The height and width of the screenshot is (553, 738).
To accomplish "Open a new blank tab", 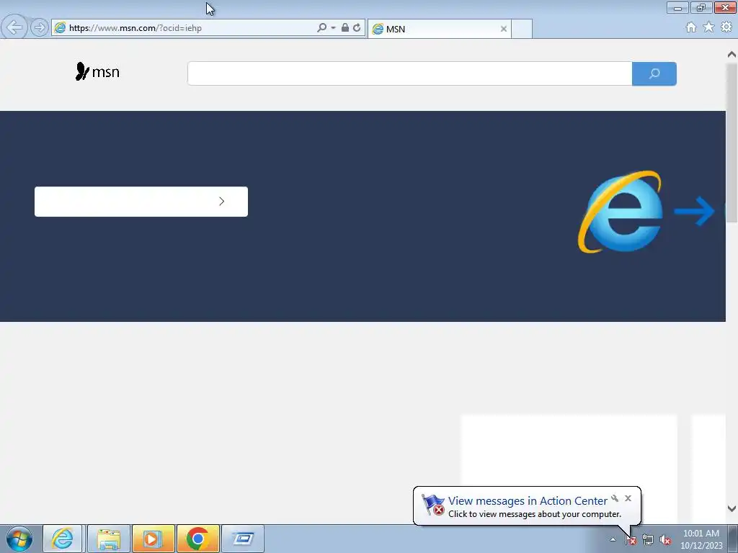I will coord(522,29).
